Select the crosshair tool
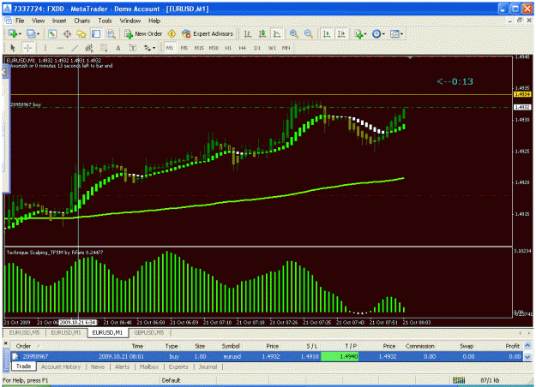The image size is (536, 387). [x=27, y=48]
